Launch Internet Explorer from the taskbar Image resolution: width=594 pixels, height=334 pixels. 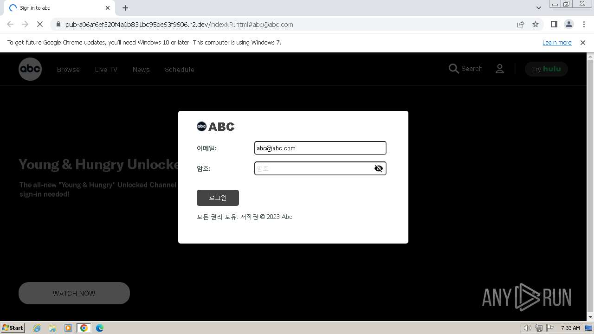[x=37, y=328]
